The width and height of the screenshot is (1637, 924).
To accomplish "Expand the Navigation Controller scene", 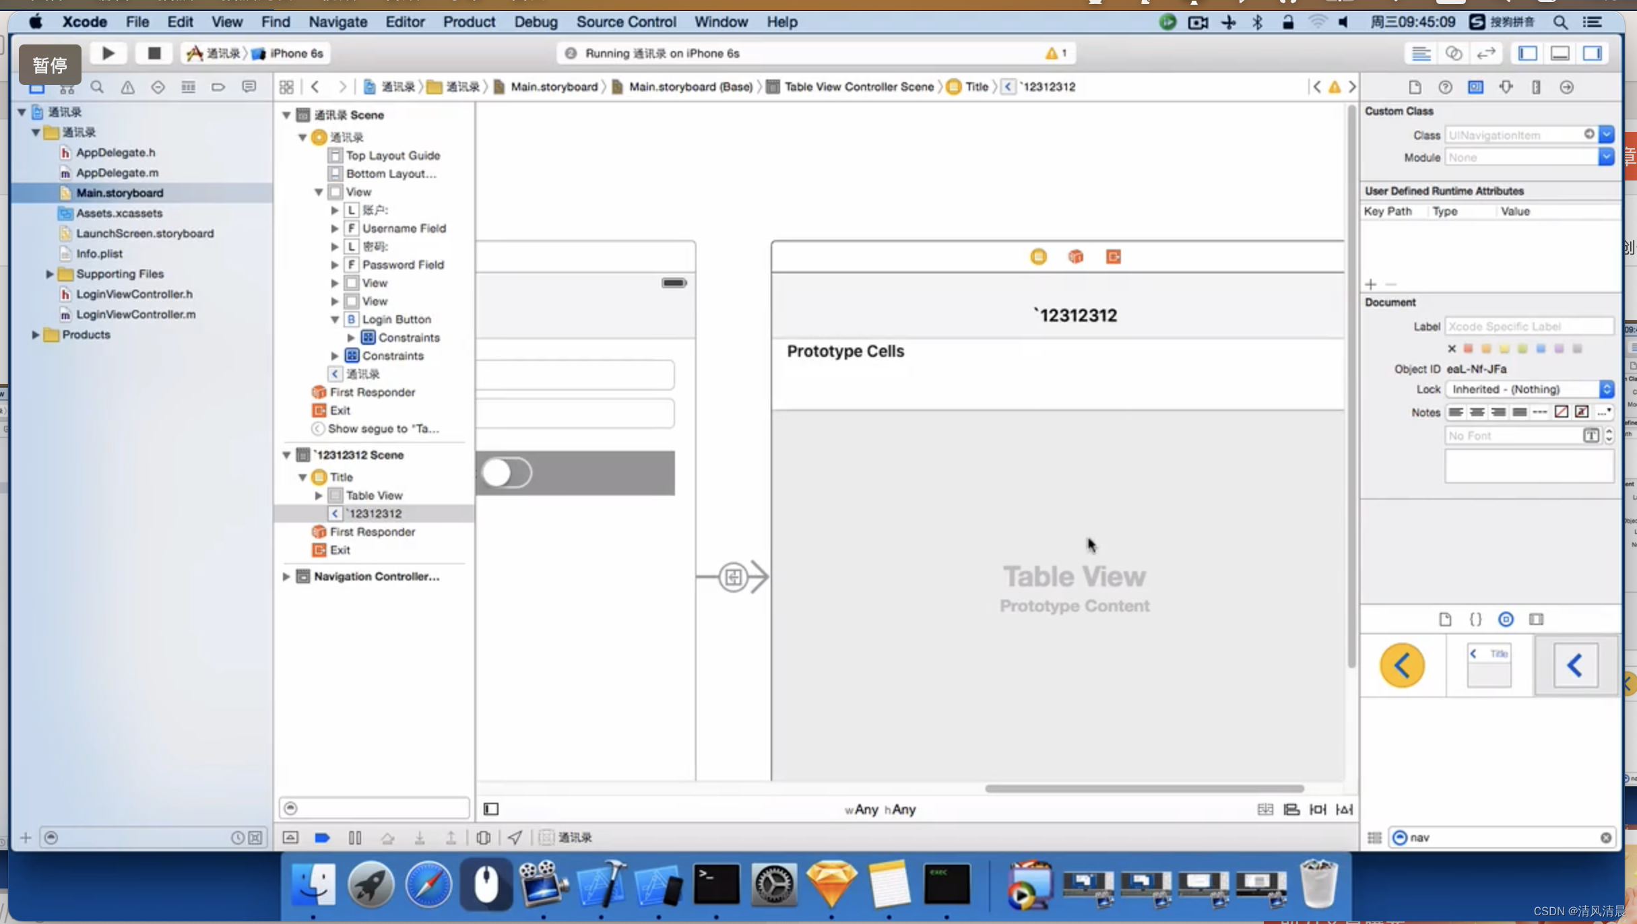I will coord(286,576).
